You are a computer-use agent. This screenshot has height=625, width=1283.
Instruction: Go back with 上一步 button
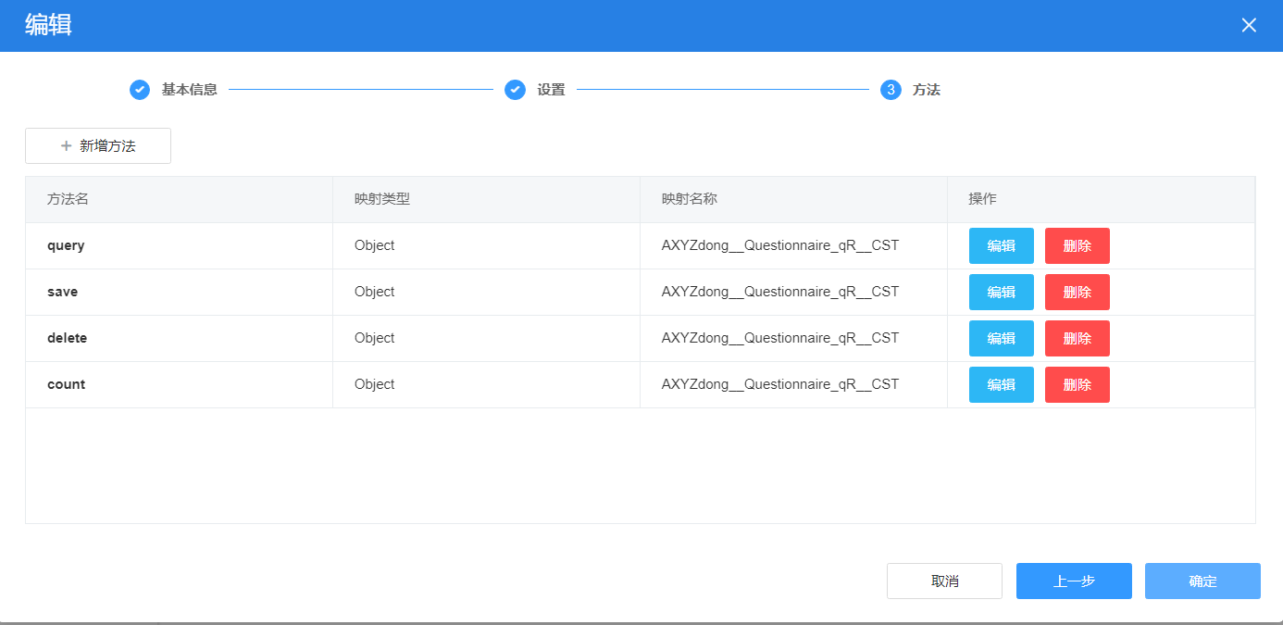tap(1074, 581)
